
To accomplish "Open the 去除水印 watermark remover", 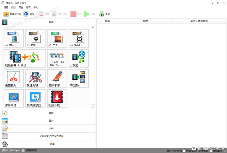I will coord(57,78).
